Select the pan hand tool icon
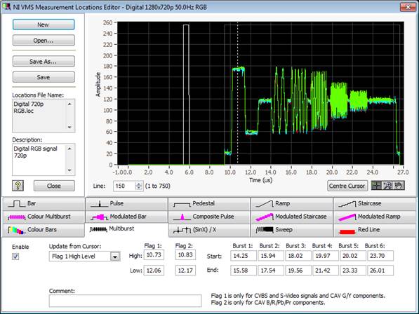This screenshot has width=419, height=314. click(x=399, y=186)
